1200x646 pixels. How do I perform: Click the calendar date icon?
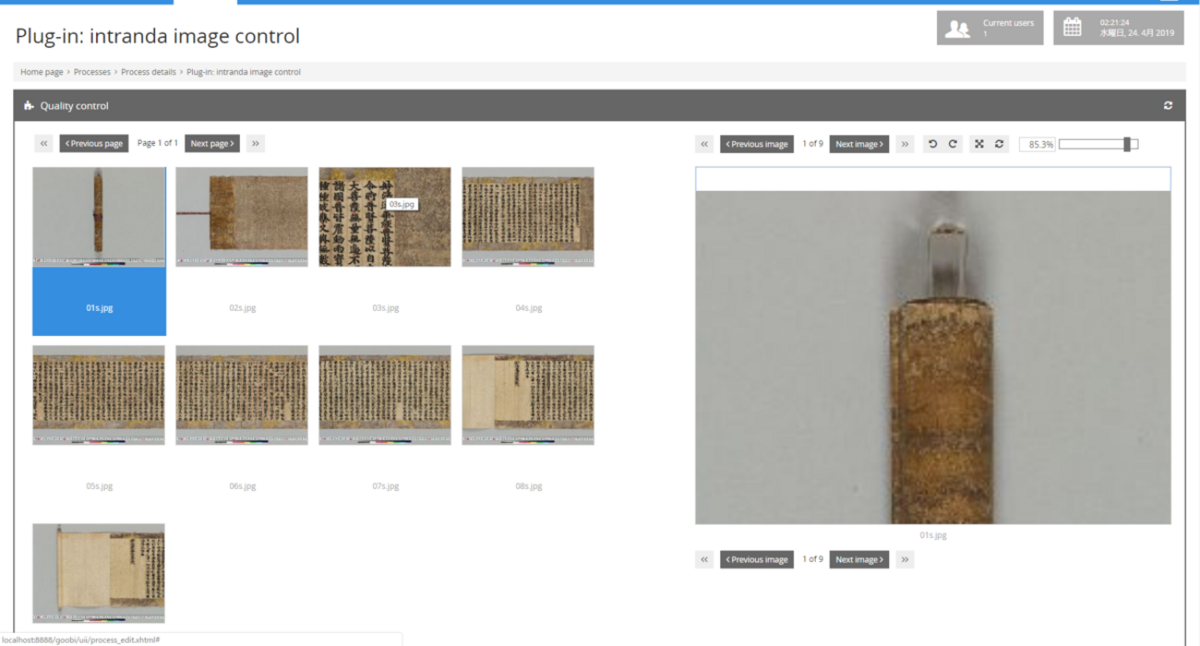[x=1072, y=28]
